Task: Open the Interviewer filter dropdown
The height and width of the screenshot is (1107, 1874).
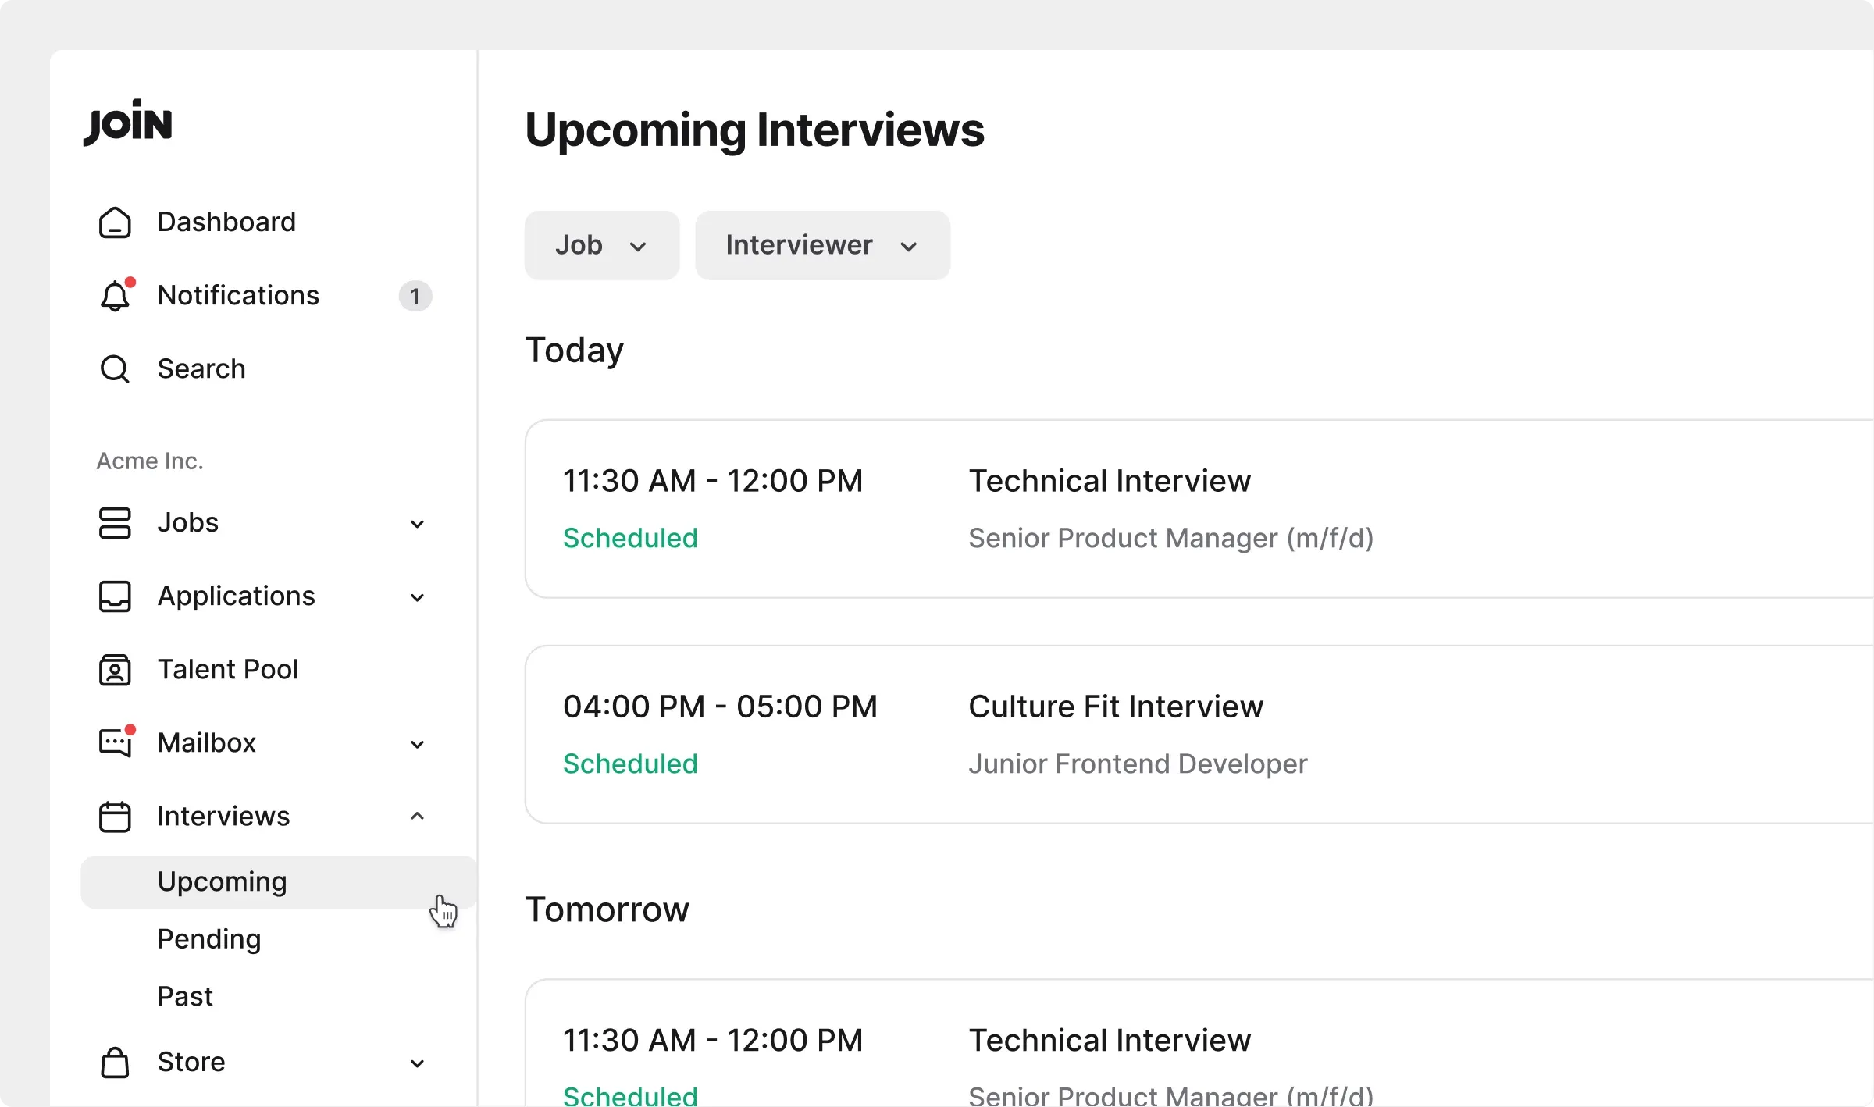Action: coord(823,245)
